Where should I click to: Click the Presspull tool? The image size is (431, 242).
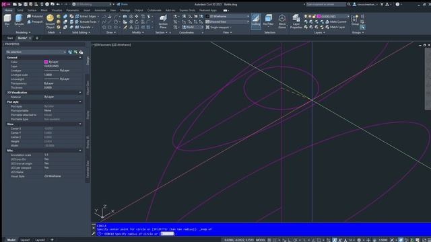pyautogui.click(x=35, y=22)
